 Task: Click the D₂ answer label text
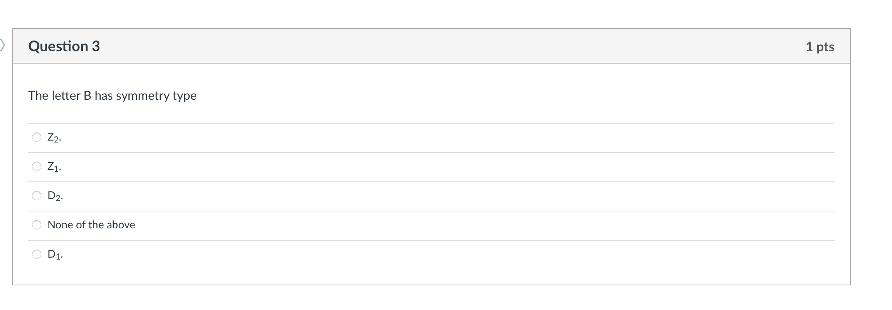(x=55, y=196)
